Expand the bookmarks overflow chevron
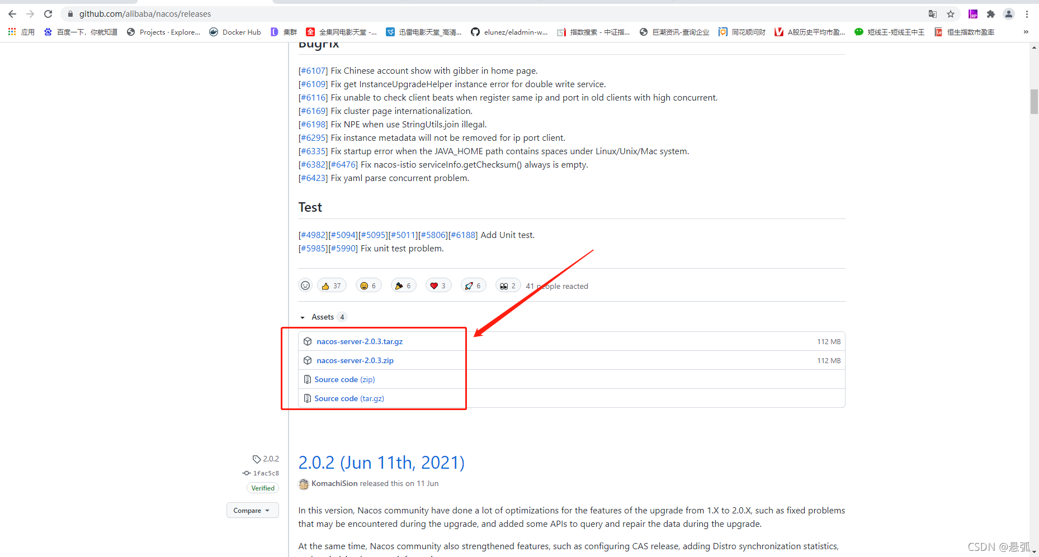The height and width of the screenshot is (557, 1039). click(x=1026, y=32)
